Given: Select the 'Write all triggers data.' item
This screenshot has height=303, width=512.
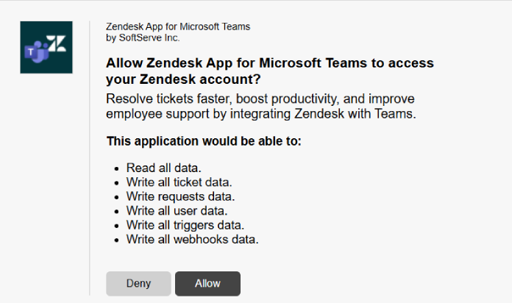Looking at the screenshot, I should tap(185, 225).
